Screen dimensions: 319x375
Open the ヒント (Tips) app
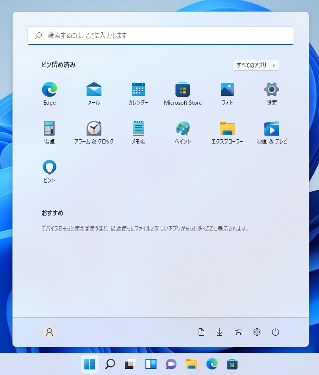pos(50,171)
